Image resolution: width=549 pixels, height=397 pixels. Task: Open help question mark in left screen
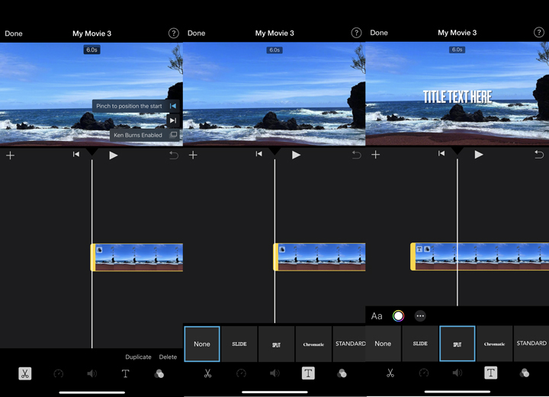click(174, 34)
